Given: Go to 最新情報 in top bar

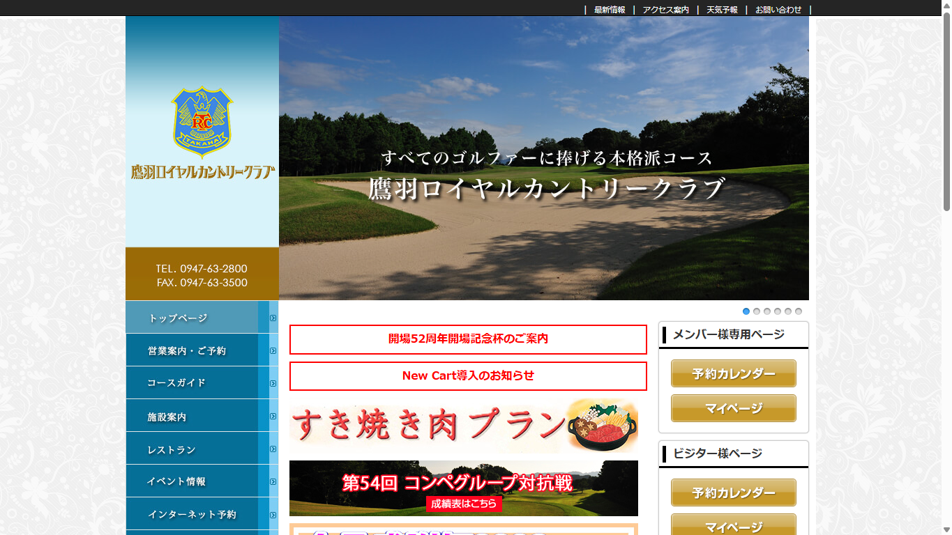Looking at the screenshot, I should click(x=610, y=10).
